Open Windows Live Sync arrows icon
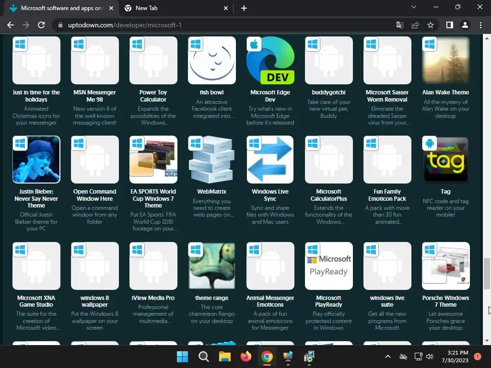The width and height of the screenshot is (491, 368). [270, 160]
